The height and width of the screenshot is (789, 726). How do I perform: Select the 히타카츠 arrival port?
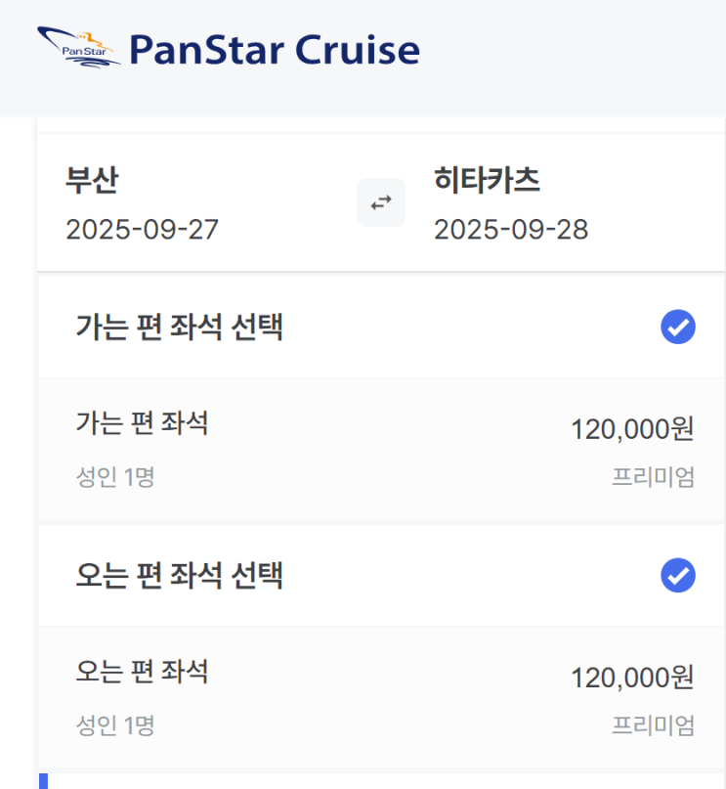coord(487,180)
